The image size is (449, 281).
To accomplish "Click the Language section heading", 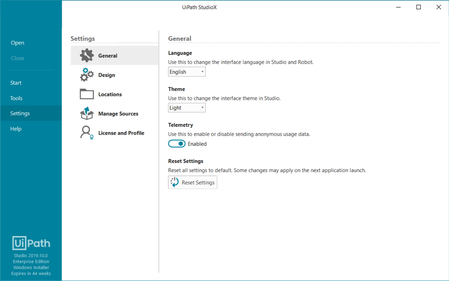I will pos(180,53).
